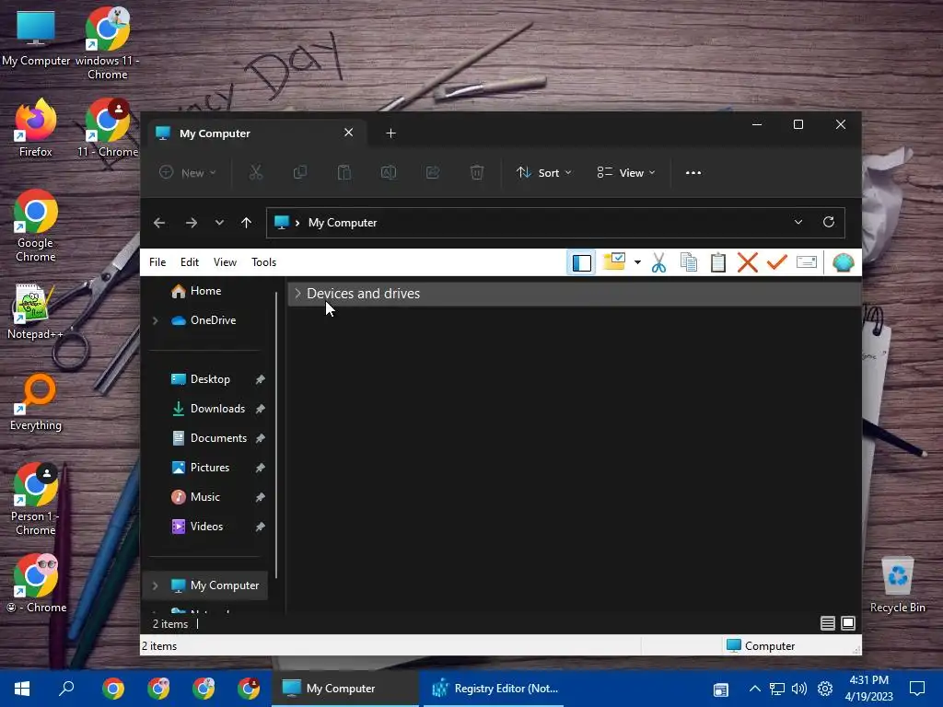Select the My Computer tab
Viewport: 943px width, 707px height.
tap(256, 133)
